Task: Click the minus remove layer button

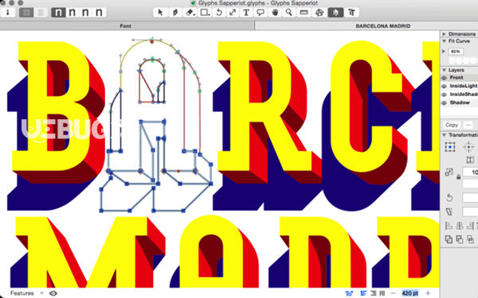Action: 468,125
